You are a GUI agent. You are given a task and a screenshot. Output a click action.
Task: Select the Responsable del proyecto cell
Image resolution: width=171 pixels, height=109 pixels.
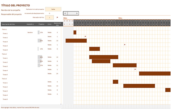pos(11,14)
